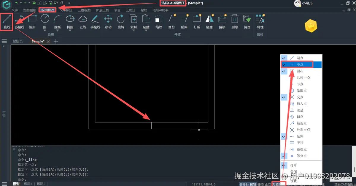Click the 移动 (Move) tool
The width and height of the screenshot is (356, 186).
coord(108,22)
